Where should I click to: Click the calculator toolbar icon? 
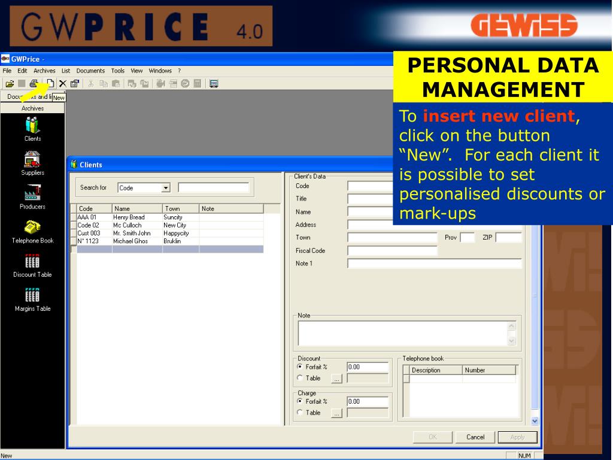[x=198, y=83]
